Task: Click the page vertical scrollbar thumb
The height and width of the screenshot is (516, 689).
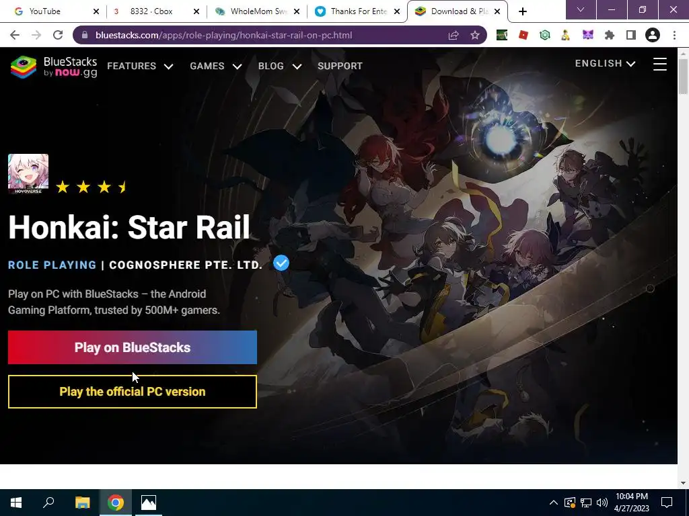Action: pyautogui.click(x=683, y=75)
